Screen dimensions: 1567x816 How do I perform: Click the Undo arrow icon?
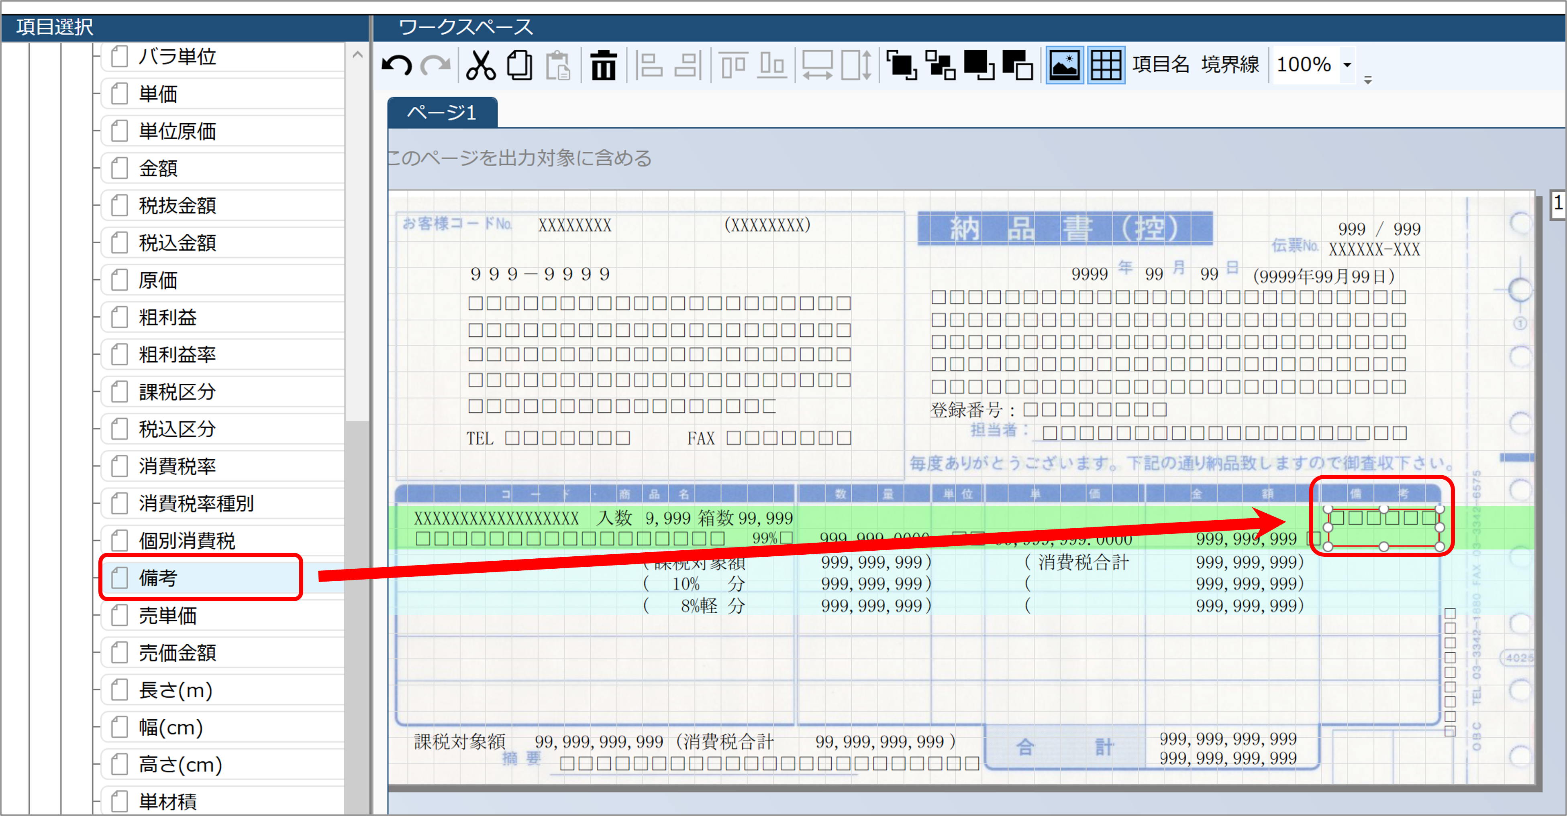tap(397, 65)
